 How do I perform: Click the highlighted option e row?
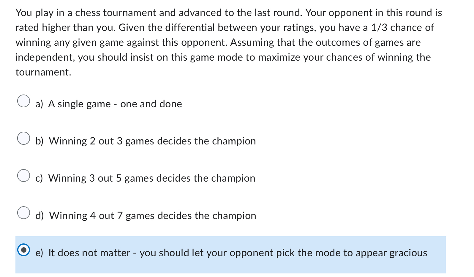click(x=230, y=254)
